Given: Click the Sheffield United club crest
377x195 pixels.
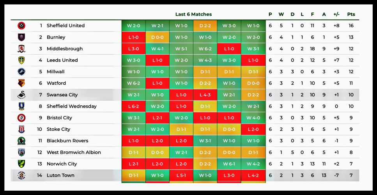Looking at the screenshot, I should (x=21, y=26).
